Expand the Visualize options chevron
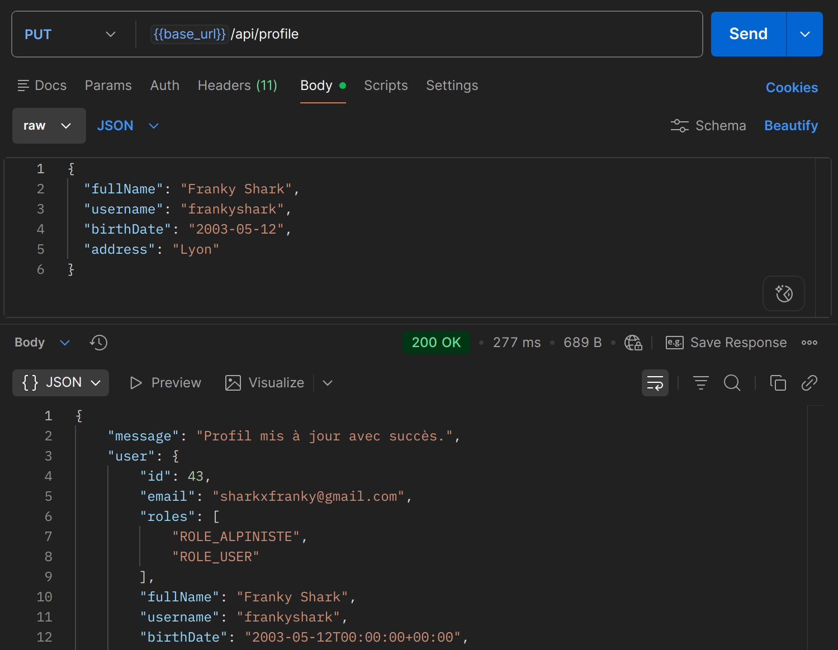Image resolution: width=838 pixels, height=650 pixels. pyautogui.click(x=328, y=383)
